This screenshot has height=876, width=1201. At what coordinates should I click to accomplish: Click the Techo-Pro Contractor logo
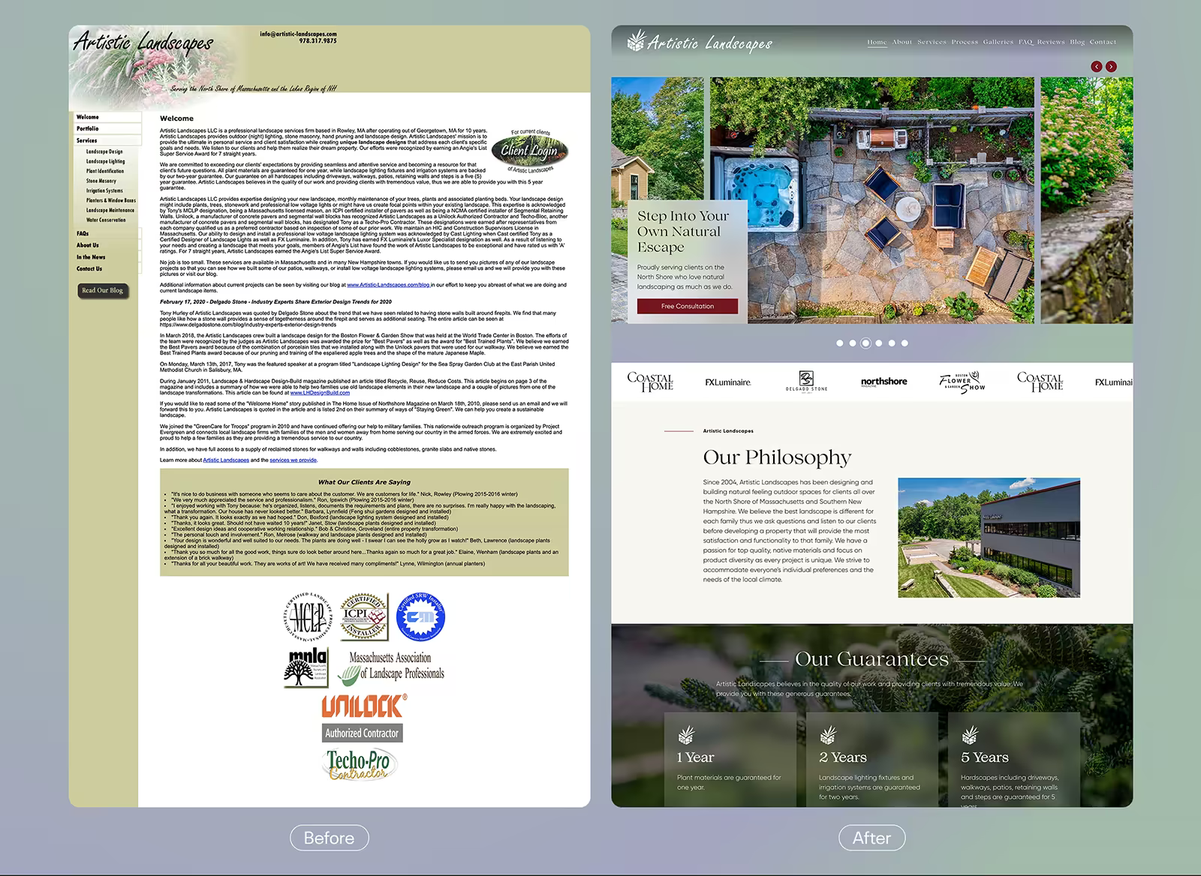click(x=361, y=764)
